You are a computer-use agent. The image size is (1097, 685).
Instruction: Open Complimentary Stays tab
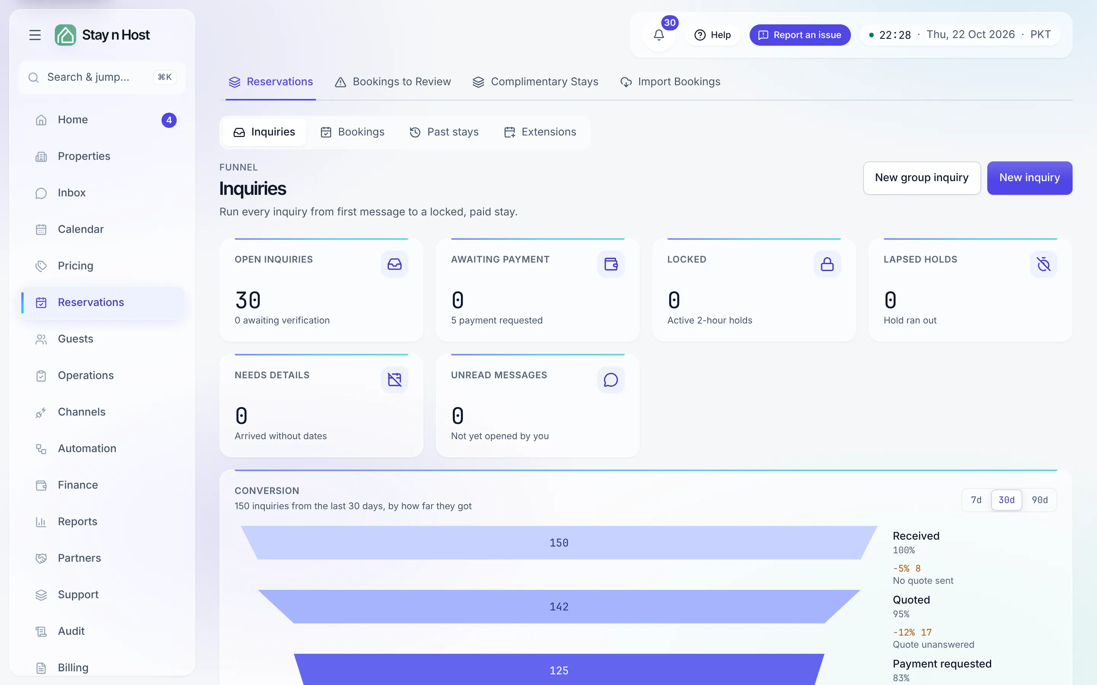click(535, 82)
